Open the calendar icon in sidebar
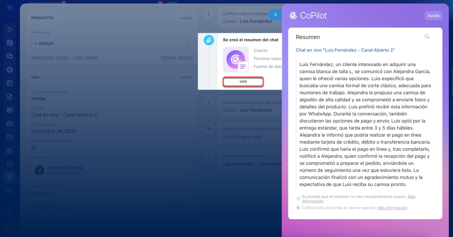The image size is (453, 237). (10, 83)
